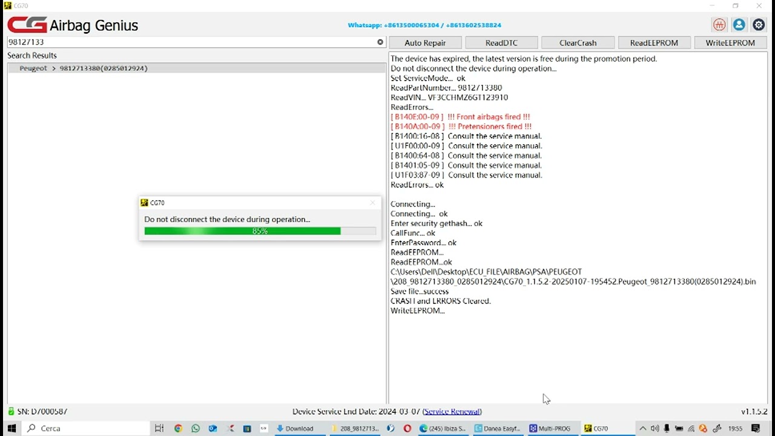Switch to the Danea Easyfatt taskbar window
Screen dimensions: 775x436
[498, 428]
